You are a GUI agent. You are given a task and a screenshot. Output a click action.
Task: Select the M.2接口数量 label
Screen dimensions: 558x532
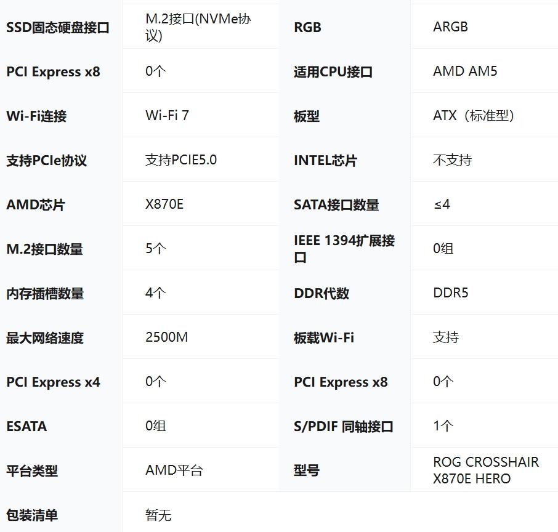point(44,249)
